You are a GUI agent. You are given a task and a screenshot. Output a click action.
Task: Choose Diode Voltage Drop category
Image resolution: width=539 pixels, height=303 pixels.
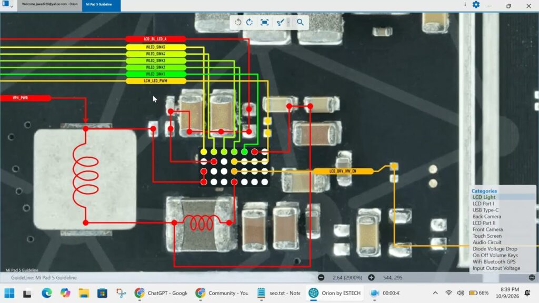click(495, 249)
